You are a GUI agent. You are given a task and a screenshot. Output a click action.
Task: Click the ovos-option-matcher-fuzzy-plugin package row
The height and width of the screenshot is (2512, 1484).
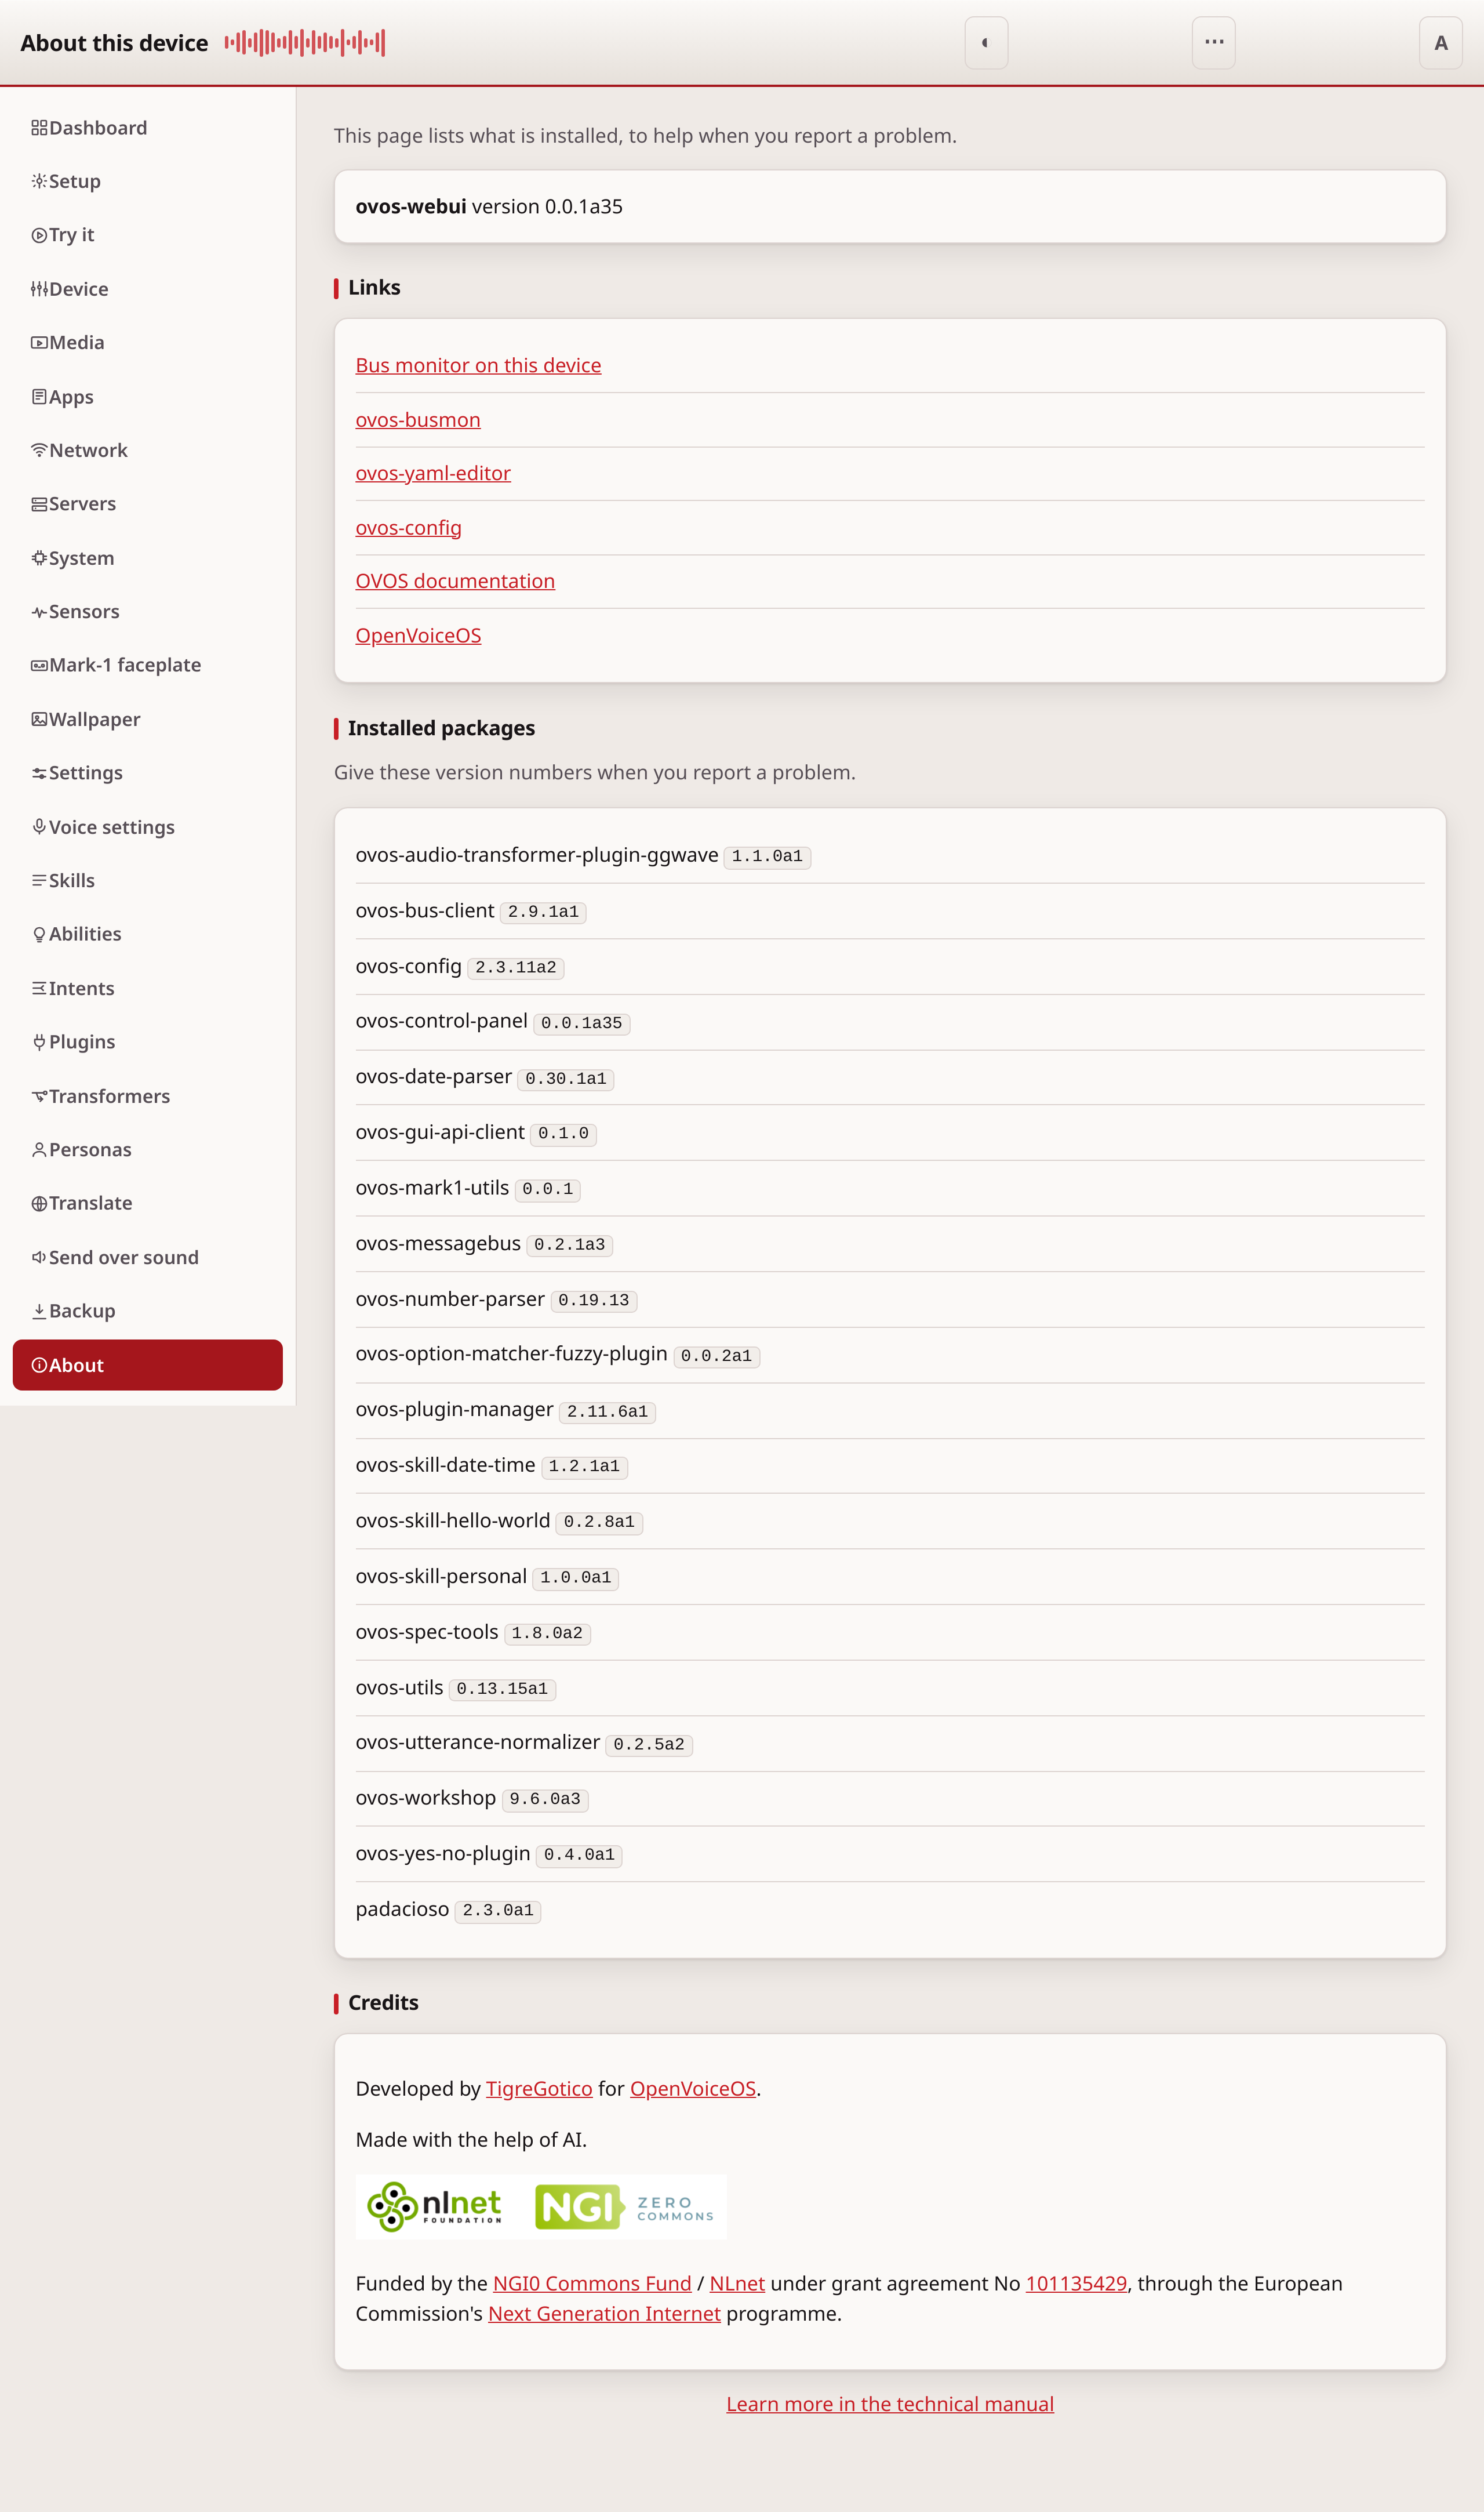[x=890, y=1355]
